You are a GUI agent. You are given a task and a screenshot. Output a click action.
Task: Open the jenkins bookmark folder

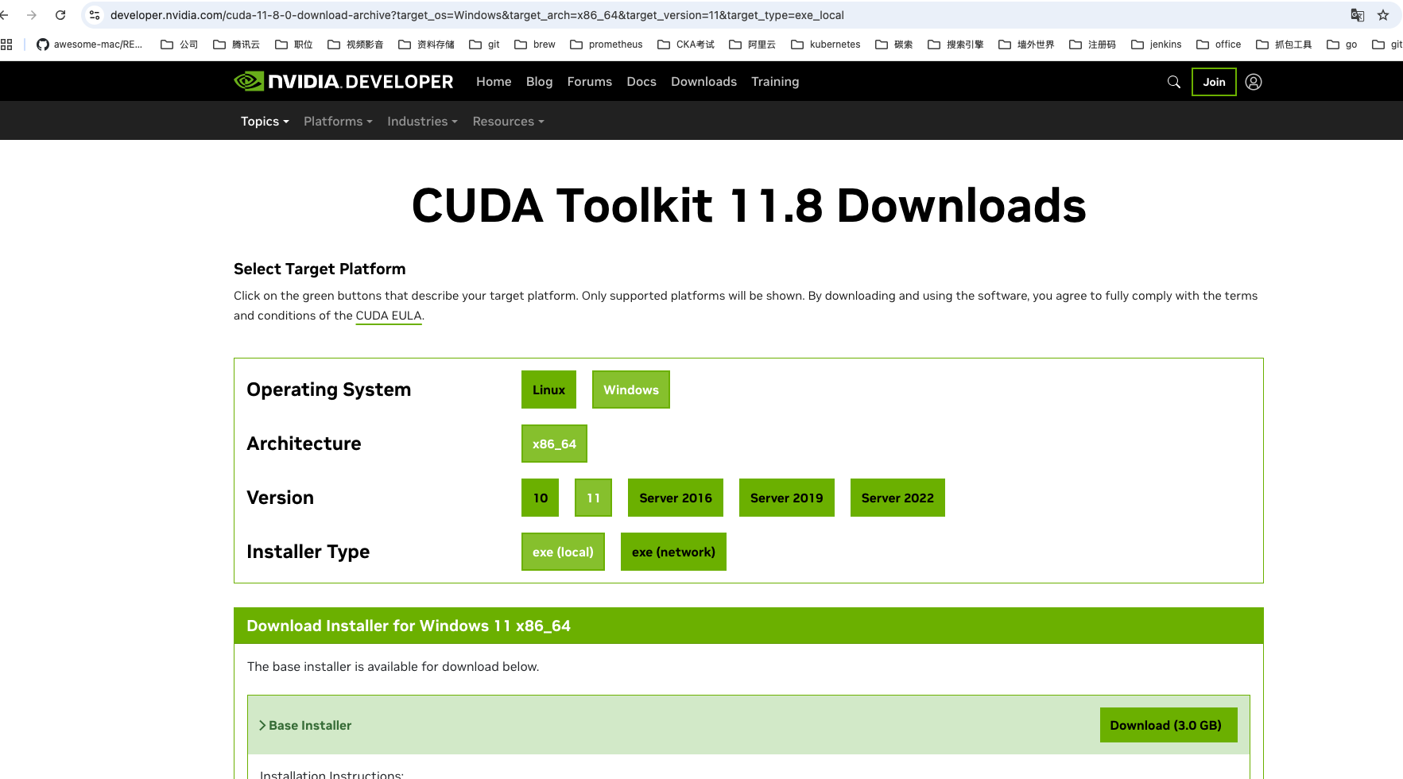tap(1156, 45)
